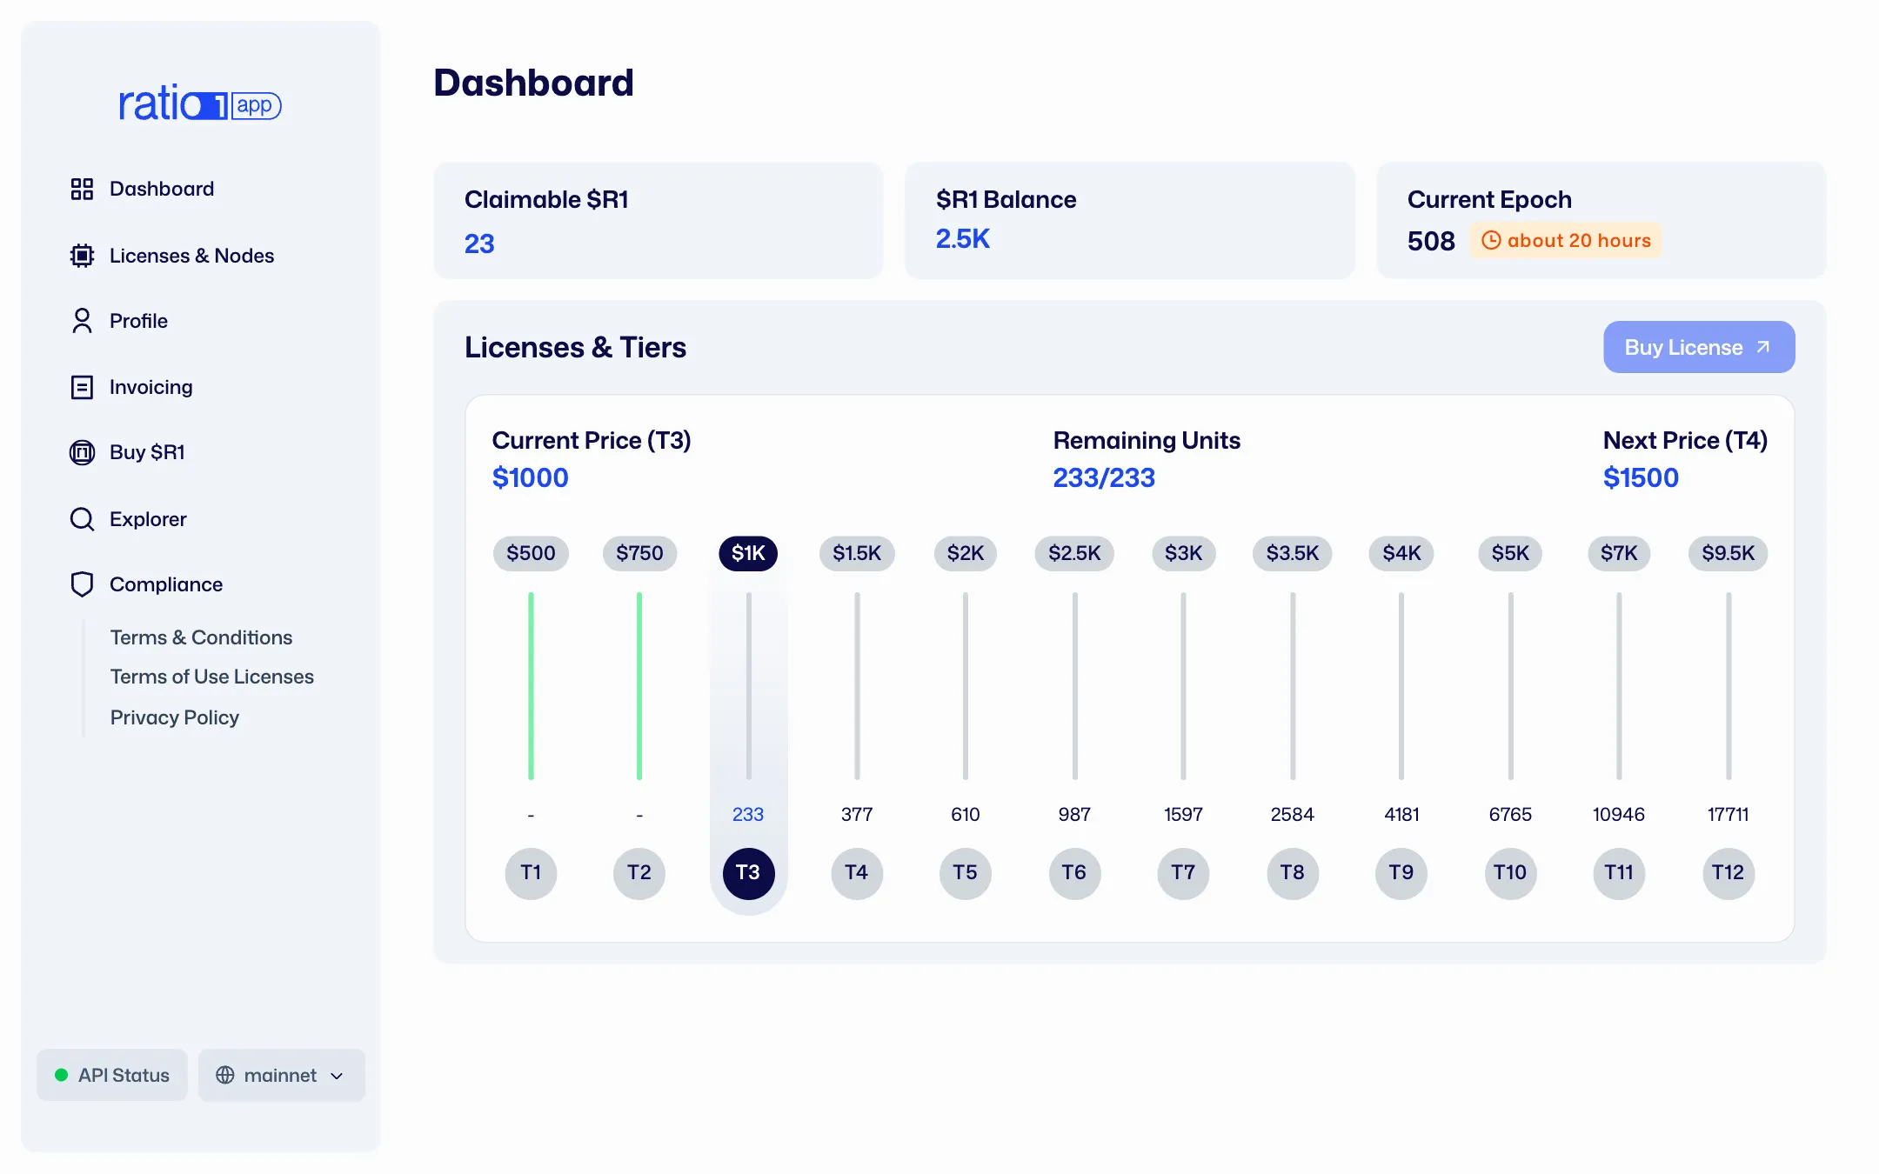Click the ratio1 app logo
This screenshot has width=1879, height=1174.
pos(200,103)
